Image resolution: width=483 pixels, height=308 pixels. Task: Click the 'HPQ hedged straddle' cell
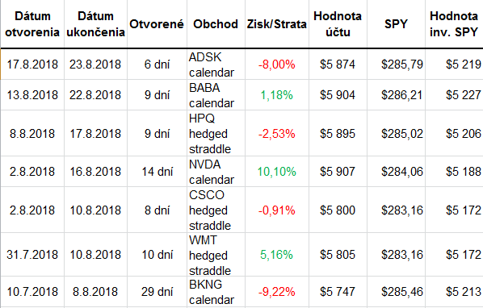click(x=216, y=133)
